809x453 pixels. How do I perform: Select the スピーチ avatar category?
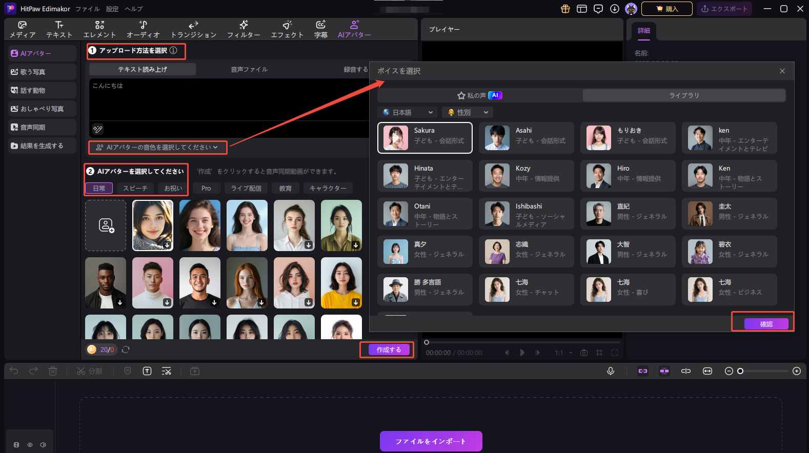pyautogui.click(x=135, y=188)
